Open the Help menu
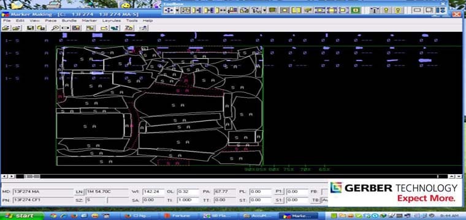 click(148, 21)
